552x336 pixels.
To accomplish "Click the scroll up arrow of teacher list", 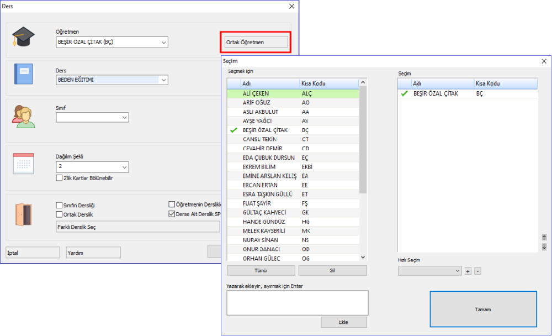I will pos(363,82).
